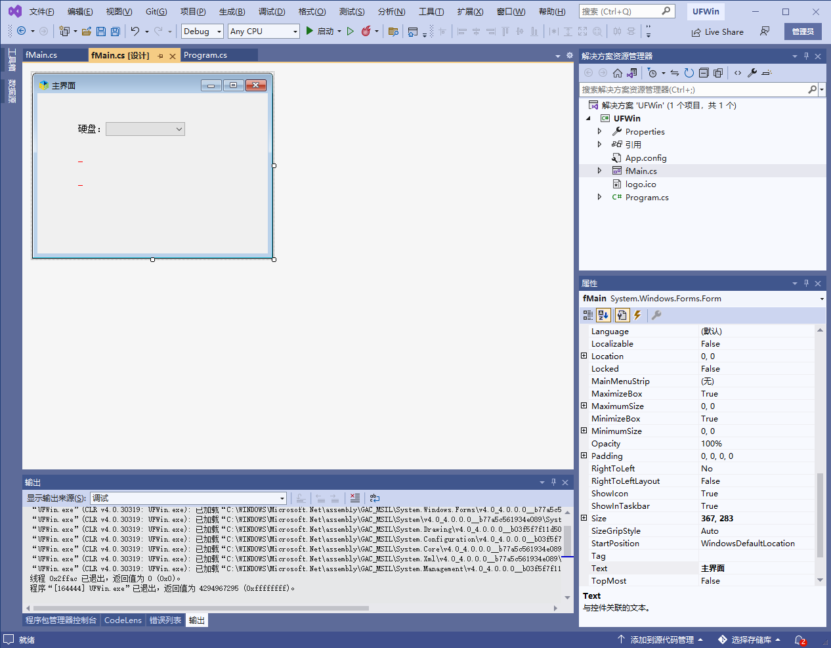Image resolution: width=831 pixels, height=648 pixels.
Task: Open the 硬盘 combo box on the form
Action: click(145, 129)
